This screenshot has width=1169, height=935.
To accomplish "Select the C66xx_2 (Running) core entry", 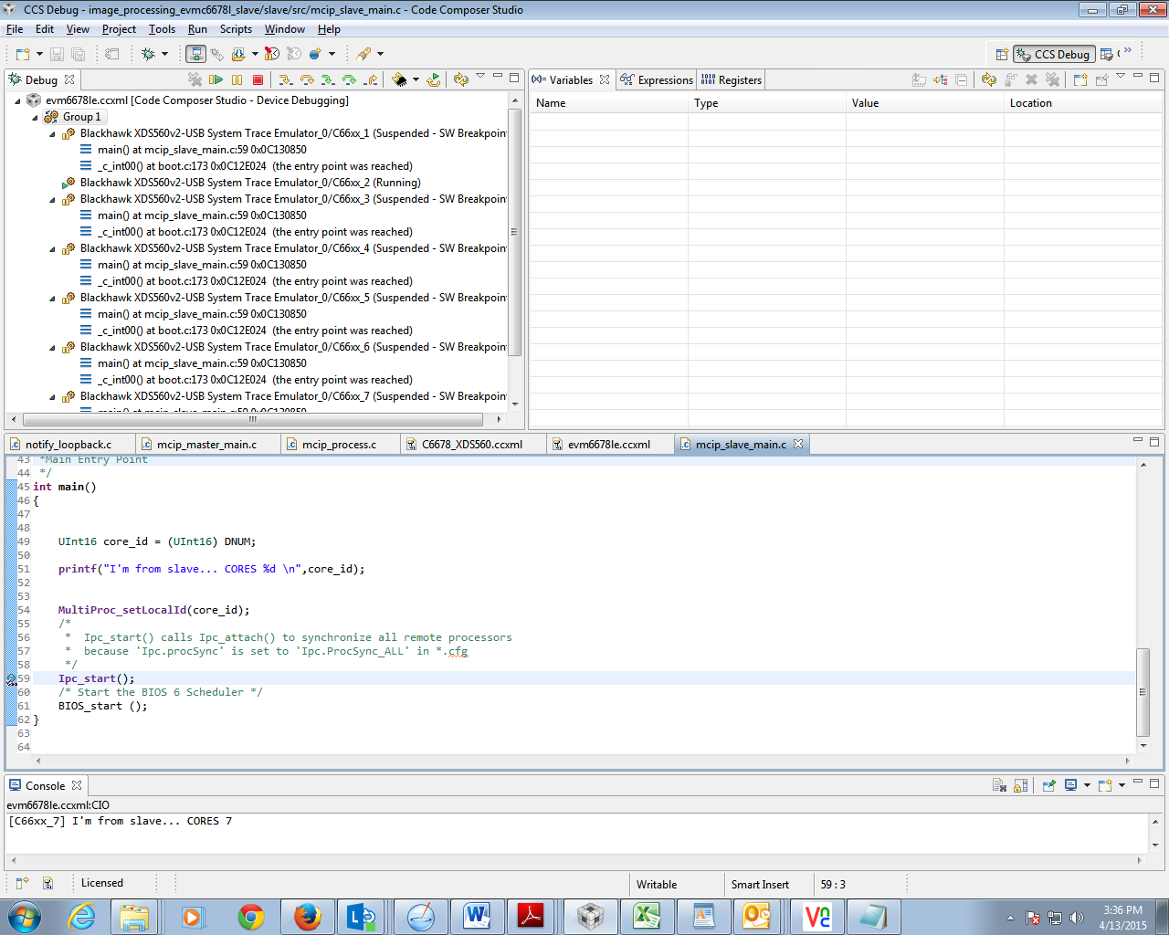I will click(x=250, y=183).
